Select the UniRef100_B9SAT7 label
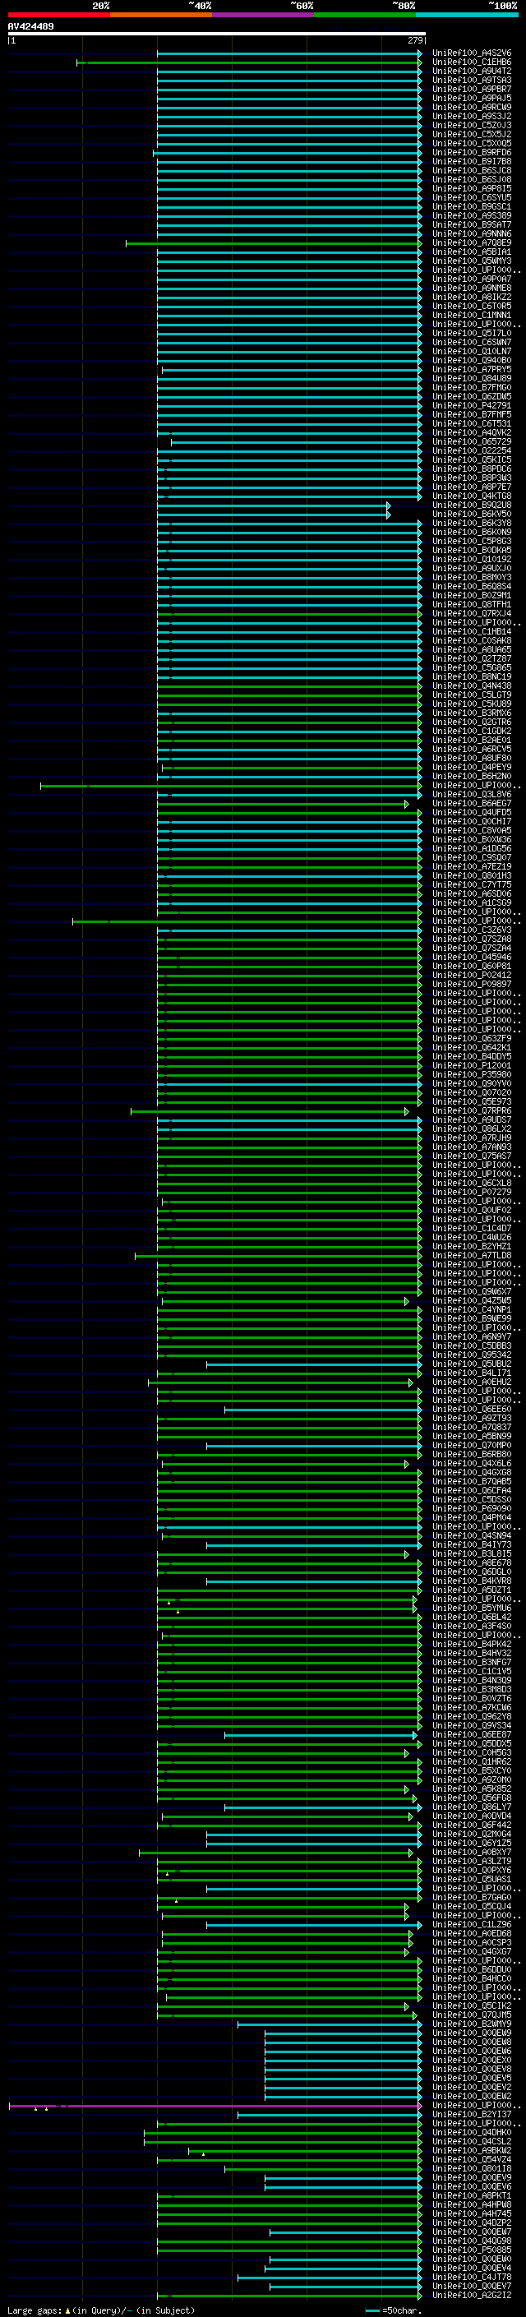Image resolution: width=526 pixels, height=2317 pixels. point(472,225)
